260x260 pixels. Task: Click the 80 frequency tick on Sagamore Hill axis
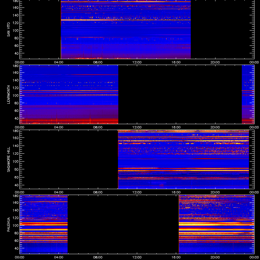[x=17, y=169]
